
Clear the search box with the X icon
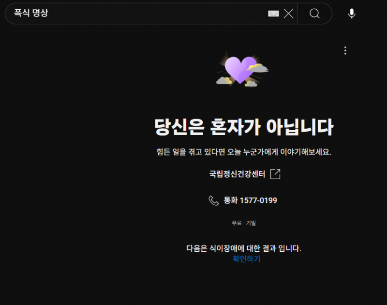[x=288, y=14]
